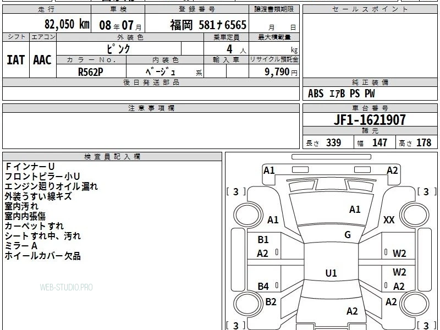Click the セールスポイント header
The image size is (440, 330).
pyautogui.click(x=370, y=9)
